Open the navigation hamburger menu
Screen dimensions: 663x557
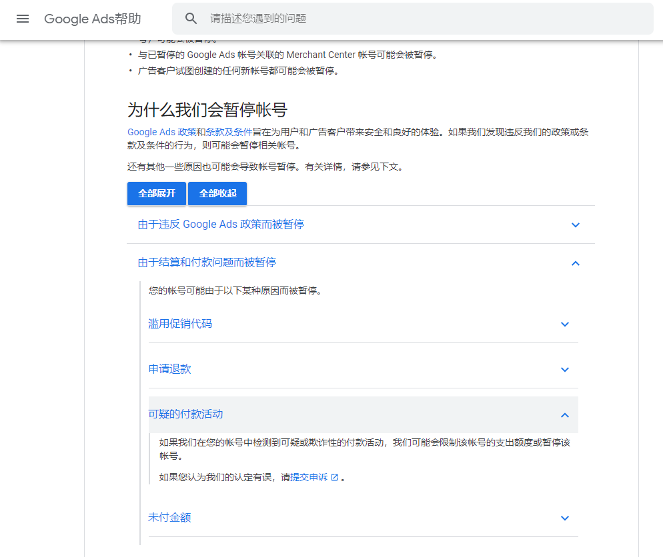22,19
